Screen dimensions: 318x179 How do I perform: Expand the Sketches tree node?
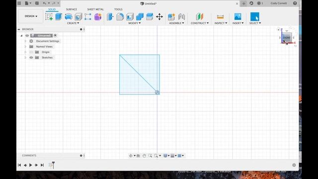[x=25, y=58]
